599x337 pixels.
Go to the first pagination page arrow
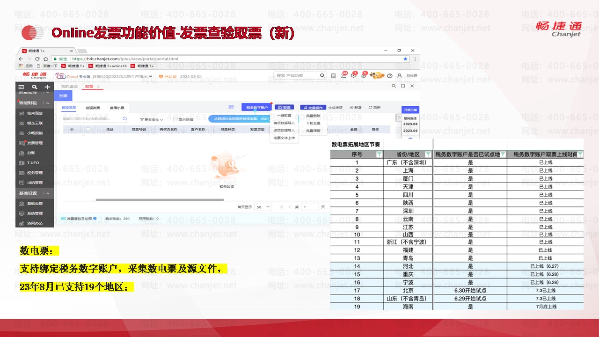(x=281, y=207)
